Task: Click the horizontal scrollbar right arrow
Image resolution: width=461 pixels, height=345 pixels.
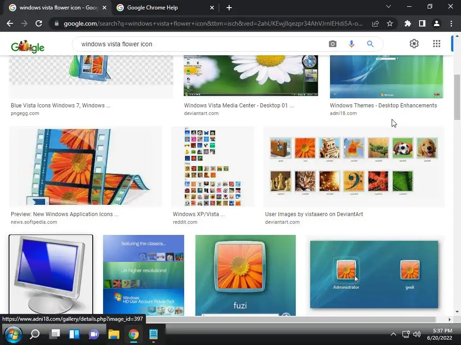Action: pyautogui.click(x=449, y=319)
